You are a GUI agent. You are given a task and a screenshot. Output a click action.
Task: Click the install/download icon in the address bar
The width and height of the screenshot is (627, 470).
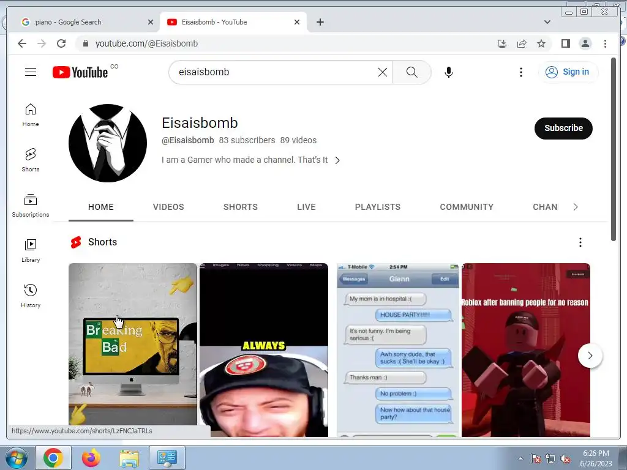(x=502, y=43)
